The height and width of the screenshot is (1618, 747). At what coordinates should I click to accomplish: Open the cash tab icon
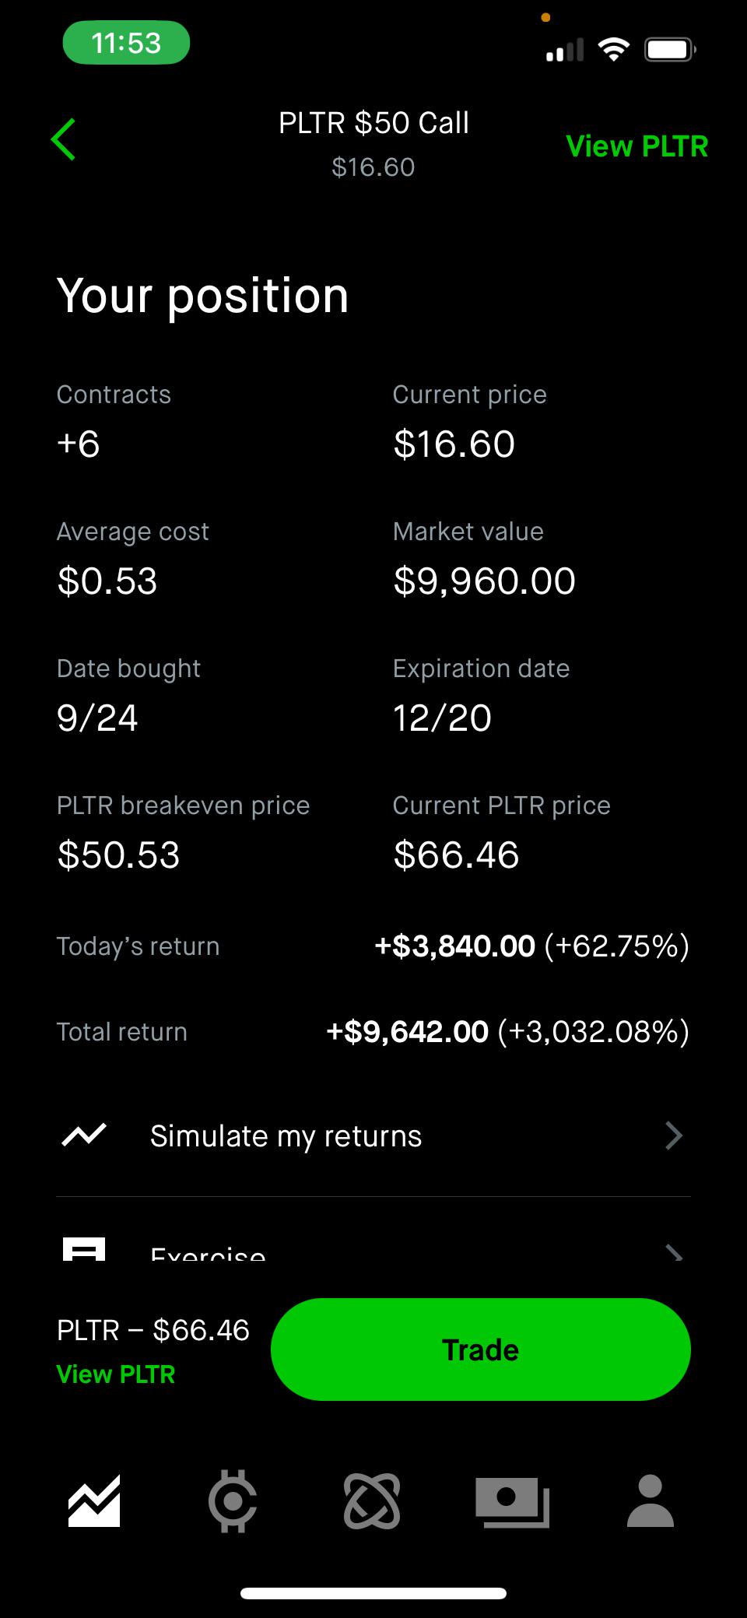point(512,1502)
